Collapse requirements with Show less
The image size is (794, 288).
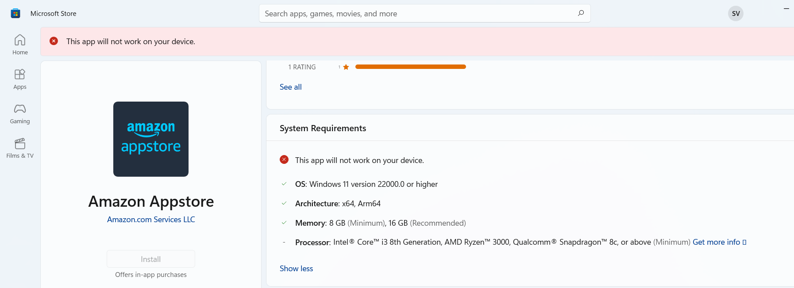tap(296, 269)
